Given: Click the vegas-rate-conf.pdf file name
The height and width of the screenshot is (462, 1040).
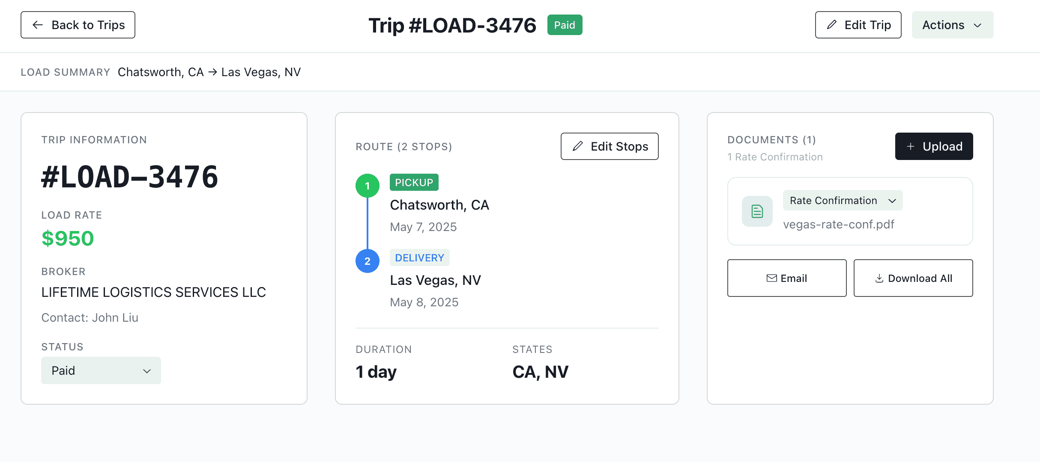Looking at the screenshot, I should click(839, 224).
